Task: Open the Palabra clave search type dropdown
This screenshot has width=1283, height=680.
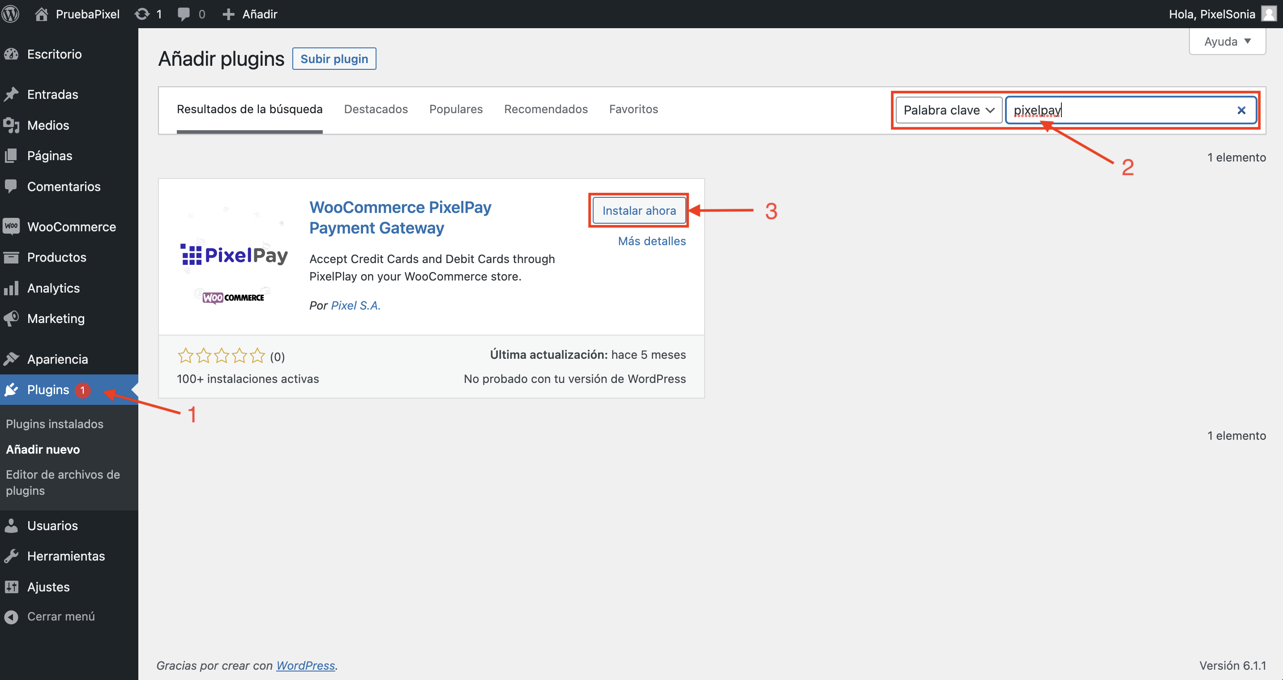Action: 949,110
